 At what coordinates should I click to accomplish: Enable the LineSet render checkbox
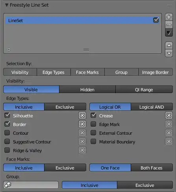point(156,20)
